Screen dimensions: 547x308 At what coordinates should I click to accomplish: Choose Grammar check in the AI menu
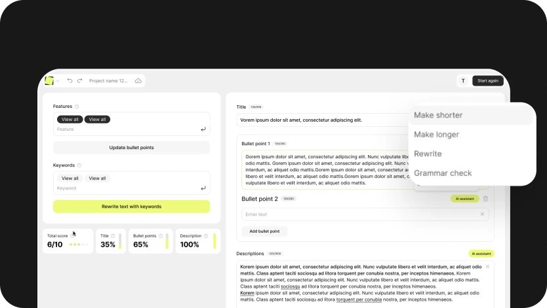click(443, 173)
